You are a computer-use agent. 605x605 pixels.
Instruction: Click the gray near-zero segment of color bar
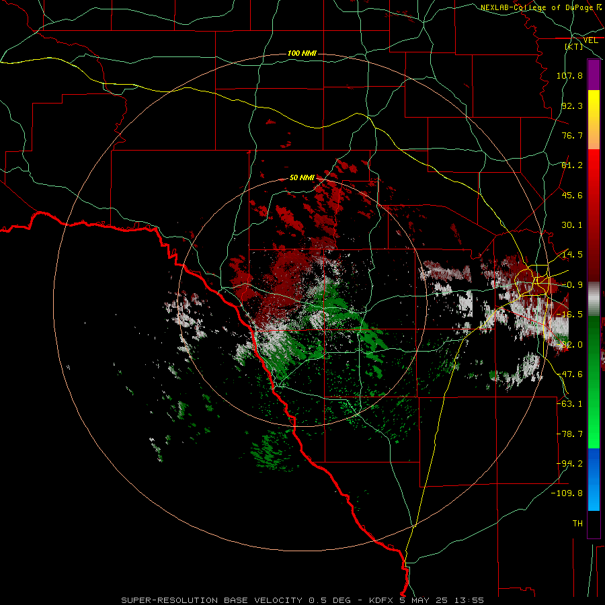click(594, 299)
